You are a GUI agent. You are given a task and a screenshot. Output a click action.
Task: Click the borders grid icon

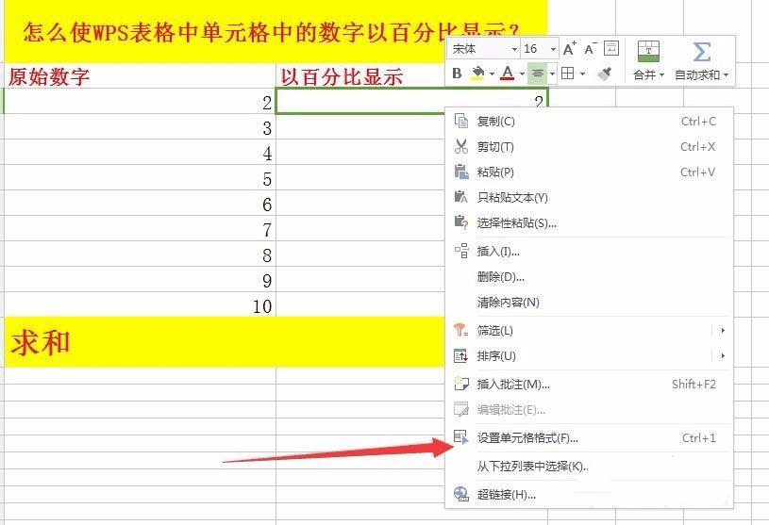[567, 74]
